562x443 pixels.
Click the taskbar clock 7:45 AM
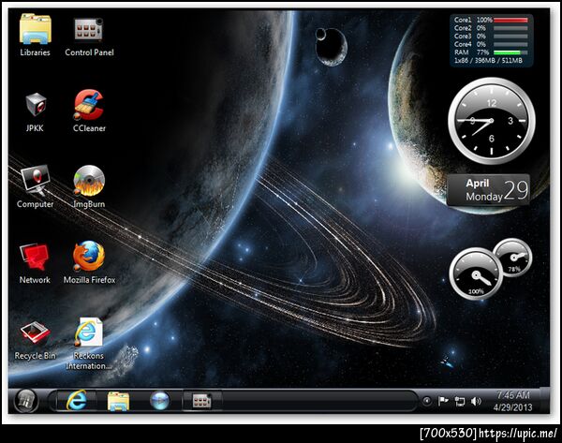coord(513,395)
